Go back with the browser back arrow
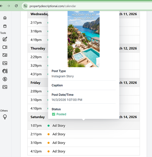152x157 pixels. pos(1,6)
